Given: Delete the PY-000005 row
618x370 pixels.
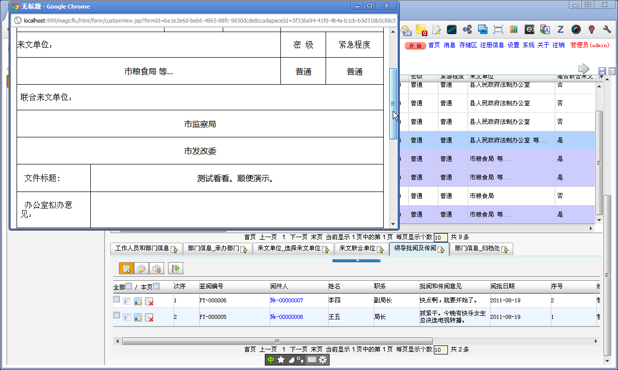Looking at the screenshot, I should pos(149,317).
